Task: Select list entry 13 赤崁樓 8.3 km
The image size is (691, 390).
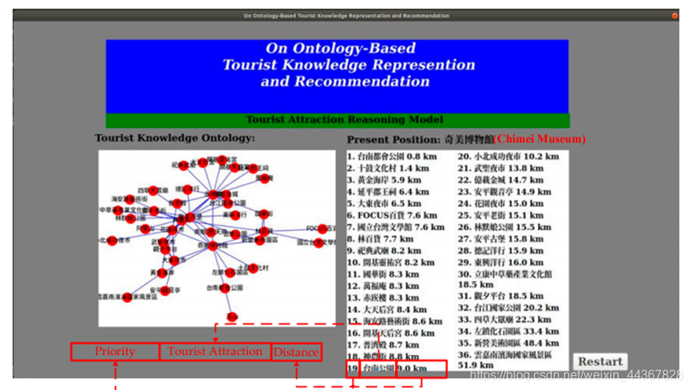Action: point(383,298)
